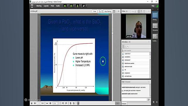Toggle the webcam icon in top toolbar
The image size is (188, 106).
[78, 6]
